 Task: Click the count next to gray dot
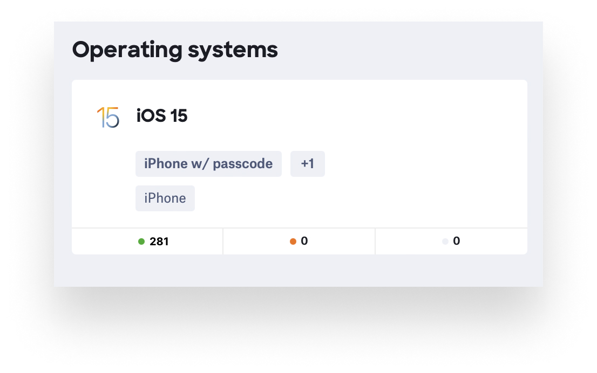(x=457, y=241)
